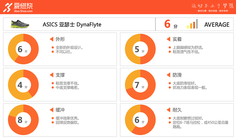236x138 pixels.
Task: Click the iRanShao logo in the header
Action: coord(18,7)
